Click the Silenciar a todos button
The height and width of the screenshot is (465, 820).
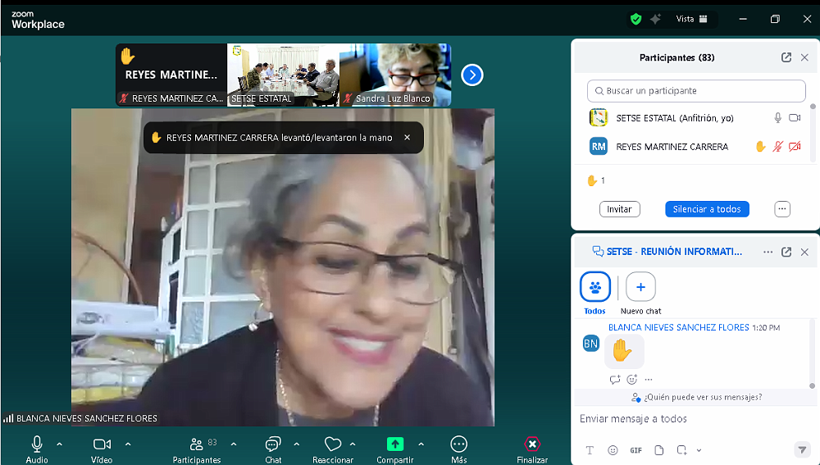click(706, 209)
